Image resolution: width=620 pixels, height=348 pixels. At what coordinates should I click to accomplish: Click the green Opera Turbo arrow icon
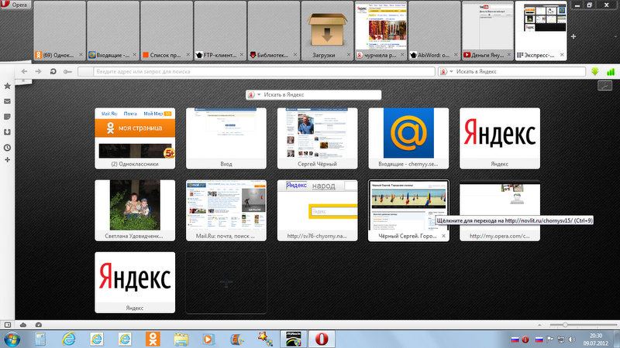coord(595,71)
